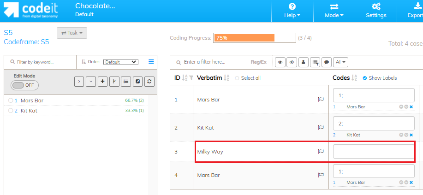Click the S5 question link
423x195 pixels.
tap(8, 33)
